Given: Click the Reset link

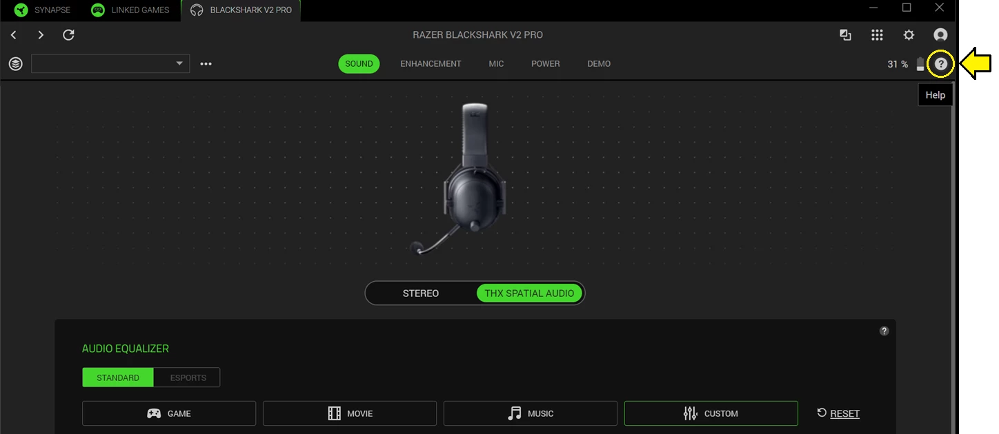Looking at the screenshot, I should pyautogui.click(x=844, y=413).
